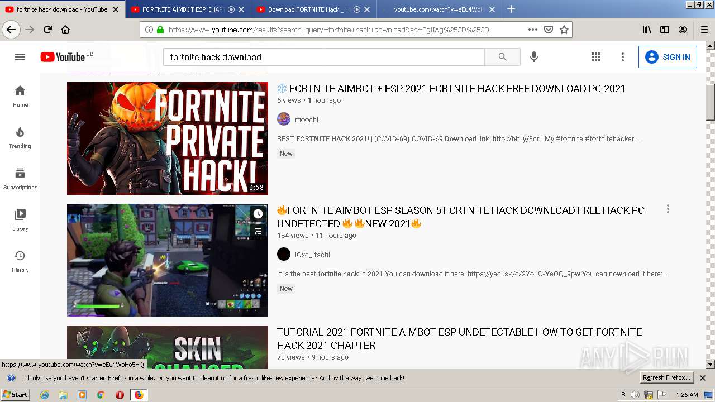Toggle the Firefox sidebar view
715x402 pixels.
[x=665, y=30]
